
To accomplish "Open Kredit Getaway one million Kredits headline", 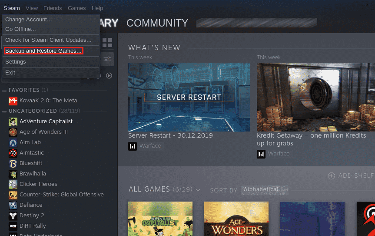I will point(312,139).
